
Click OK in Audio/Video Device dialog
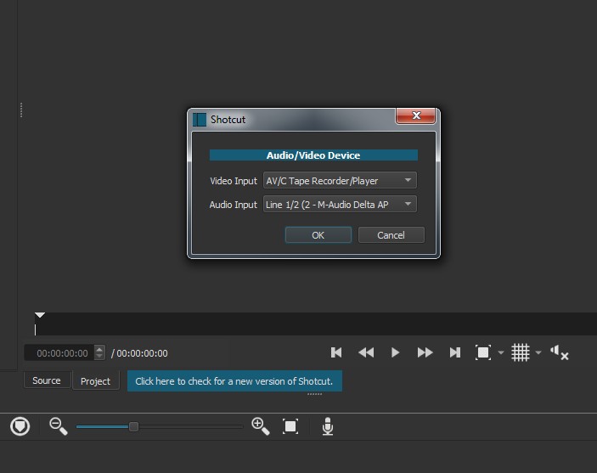pos(318,235)
